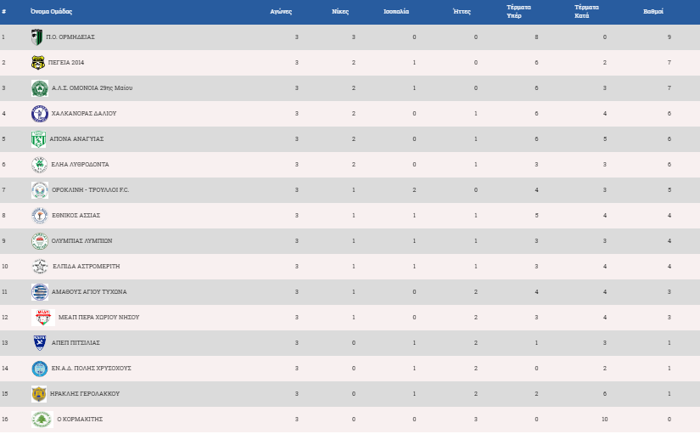Click the Νίκες column header
The image size is (700, 434).
(340, 12)
